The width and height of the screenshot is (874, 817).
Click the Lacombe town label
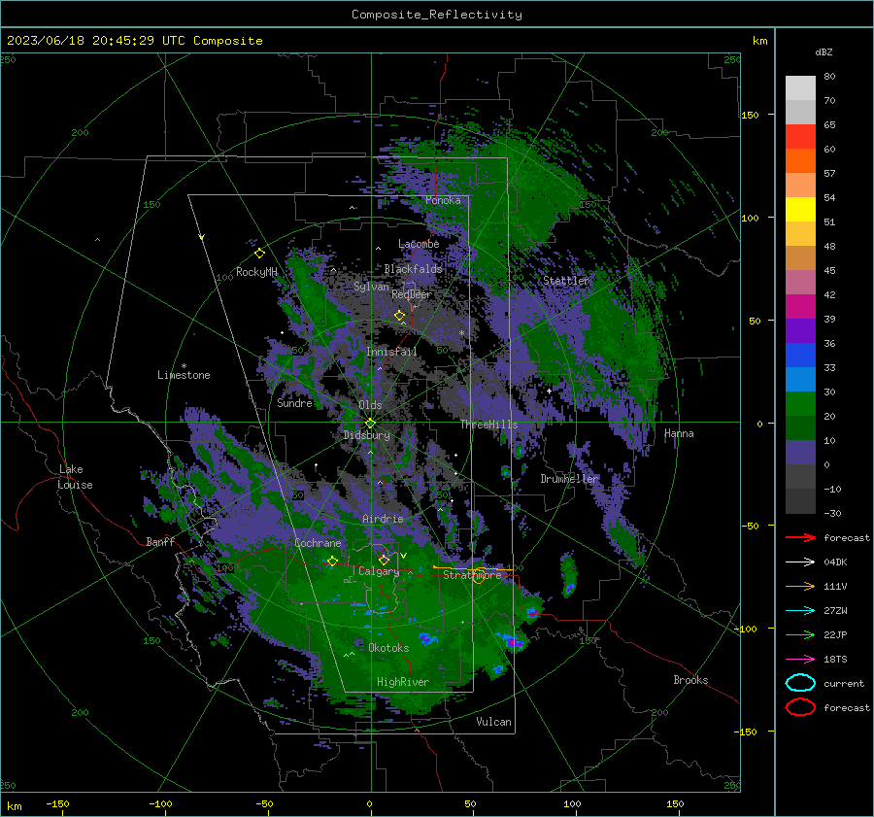pyautogui.click(x=419, y=244)
